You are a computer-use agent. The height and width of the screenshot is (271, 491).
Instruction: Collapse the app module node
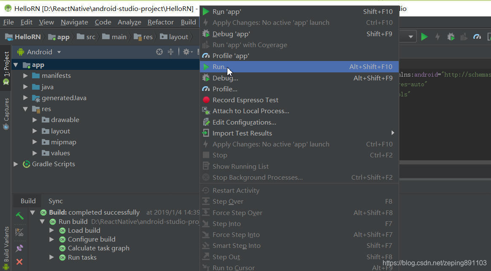(x=15, y=65)
